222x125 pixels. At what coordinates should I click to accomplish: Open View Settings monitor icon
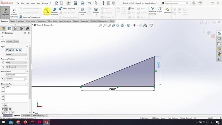coord(151,25)
